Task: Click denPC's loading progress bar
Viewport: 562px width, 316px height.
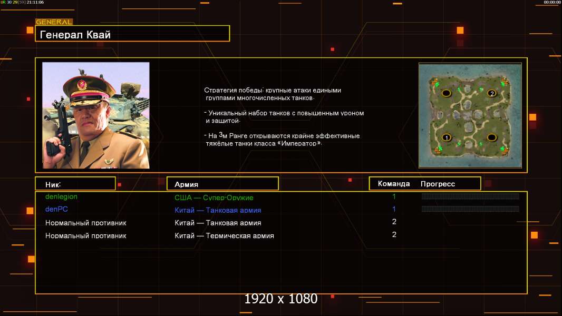Action: [x=470, y=209]
